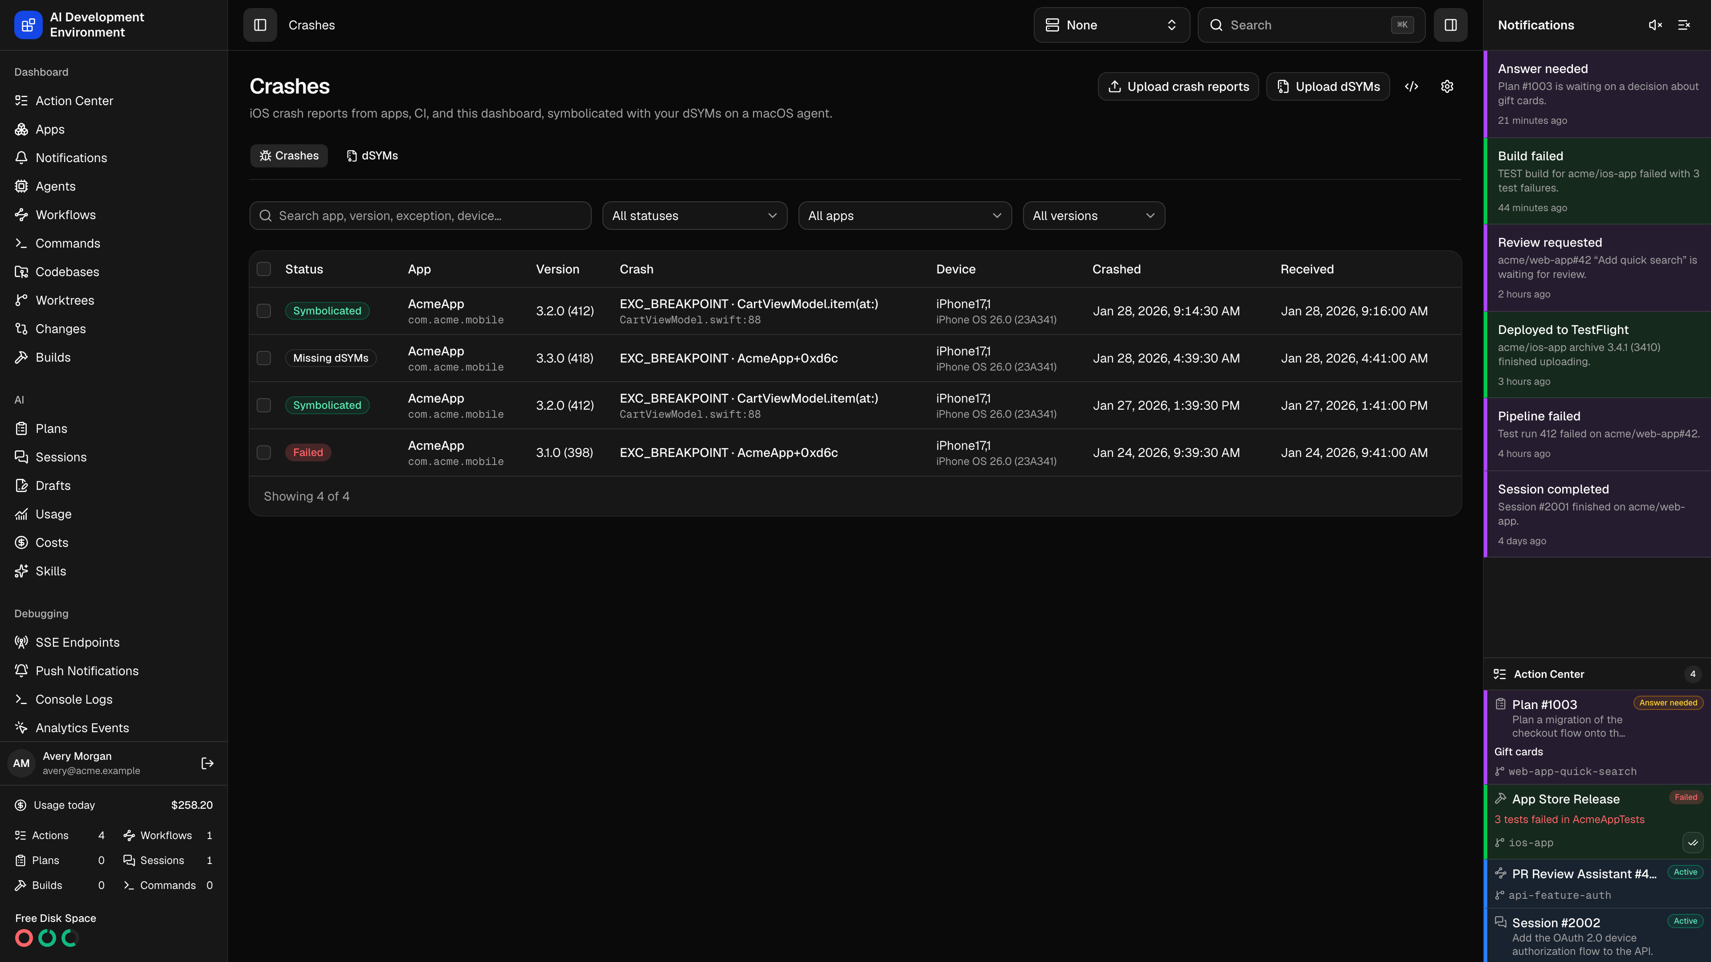Open the Session #2002 action card
The height and width of the screenshot is (962, 1711).
[1597, 935]
